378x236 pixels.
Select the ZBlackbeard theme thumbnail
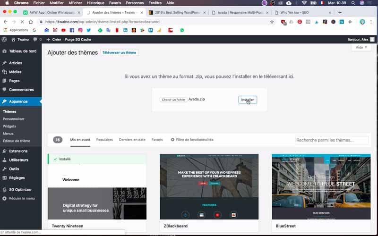pyautogui.click(x=209, y=186)
